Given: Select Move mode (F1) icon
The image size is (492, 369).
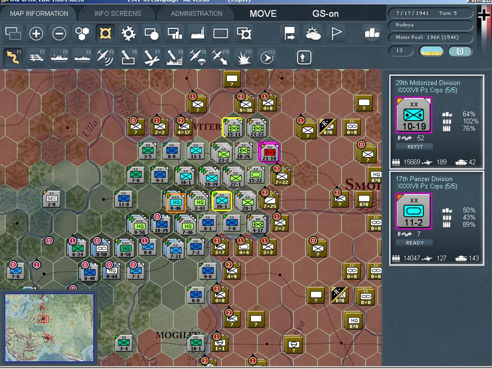Looking at the screenshot, I should click(x=13, y=57).
